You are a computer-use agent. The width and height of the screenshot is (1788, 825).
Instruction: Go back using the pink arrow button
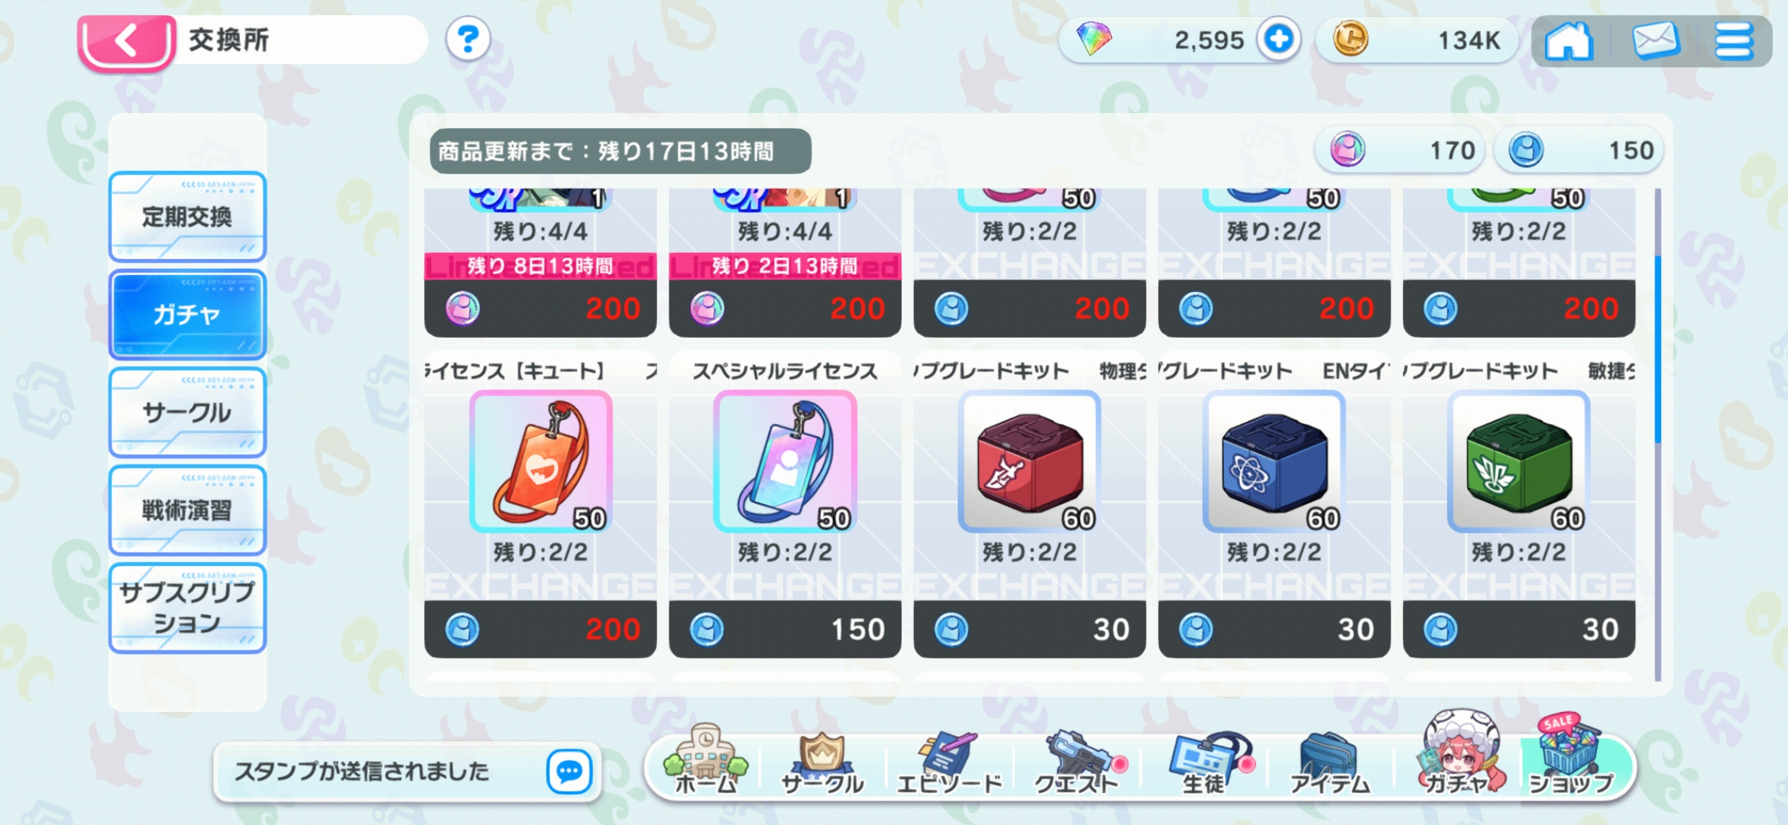click(127, 41)
